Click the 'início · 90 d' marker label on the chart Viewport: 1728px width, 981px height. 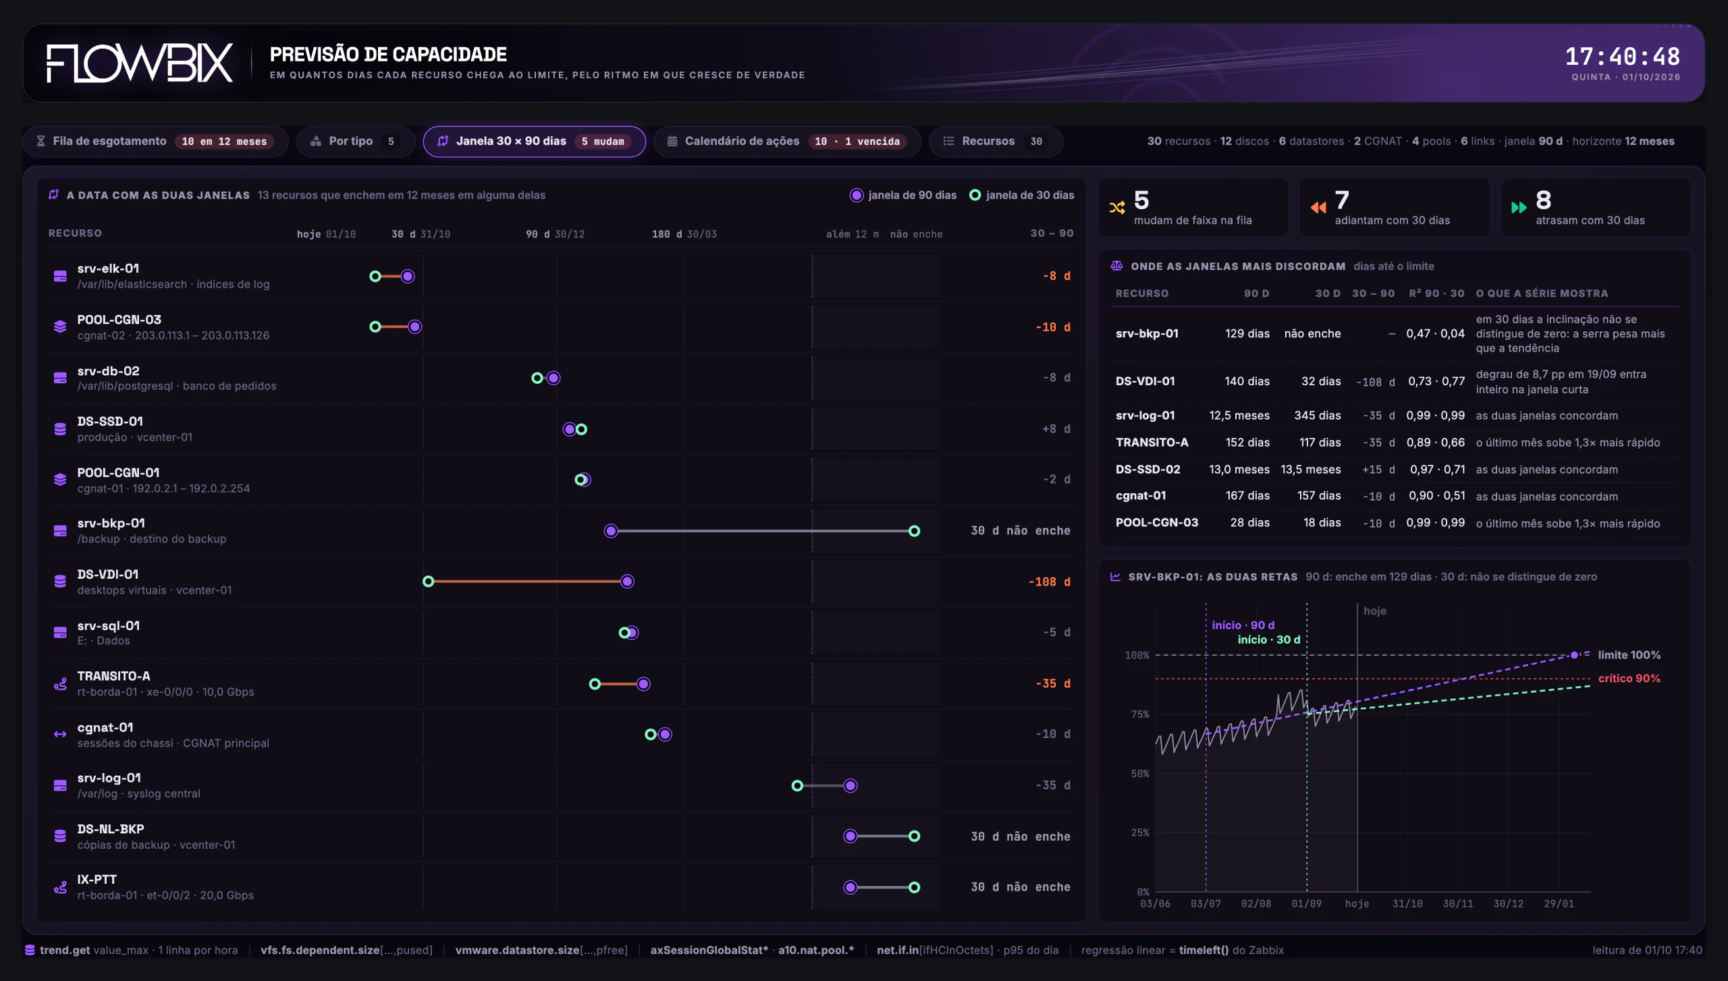1243,625
